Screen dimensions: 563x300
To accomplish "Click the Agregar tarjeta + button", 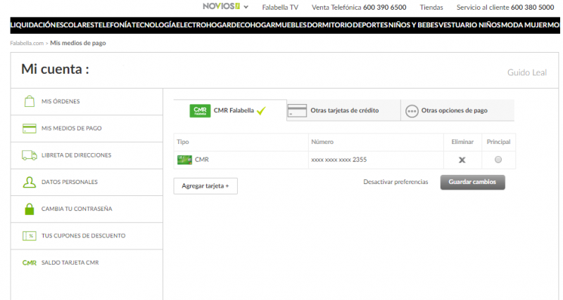I will click(x=205, y=185).
